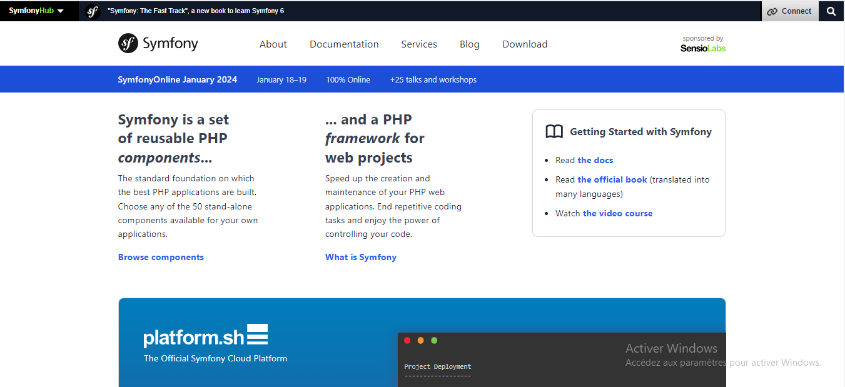Image resolution: width=845 pixels, height=387 pixels.
Task: Click the open book icon in Getting Started
Action: (554, 132)
